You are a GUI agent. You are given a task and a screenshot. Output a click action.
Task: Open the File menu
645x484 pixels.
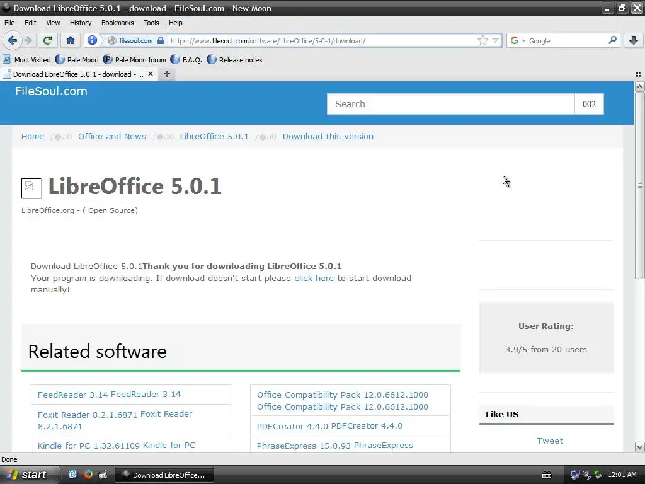point(9,23)
